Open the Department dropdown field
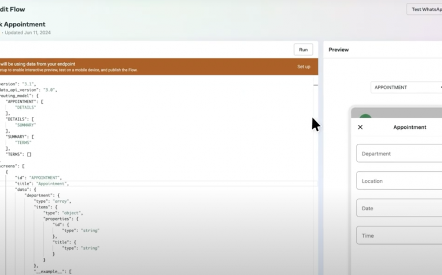 (400, 154)
